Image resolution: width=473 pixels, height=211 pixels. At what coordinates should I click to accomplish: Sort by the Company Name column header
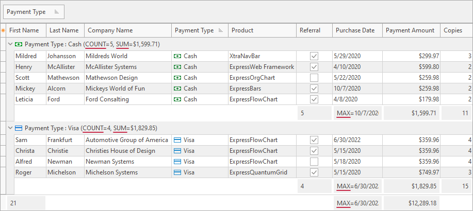[x=128, y=30]
